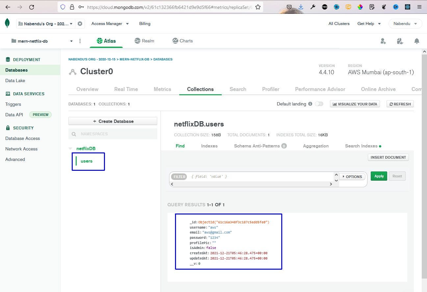This screenshot has height=292, width=427.
Task: Select the Aggregation tab
Action: (316, 146)
